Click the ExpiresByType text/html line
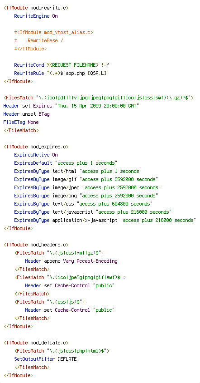 78,171
